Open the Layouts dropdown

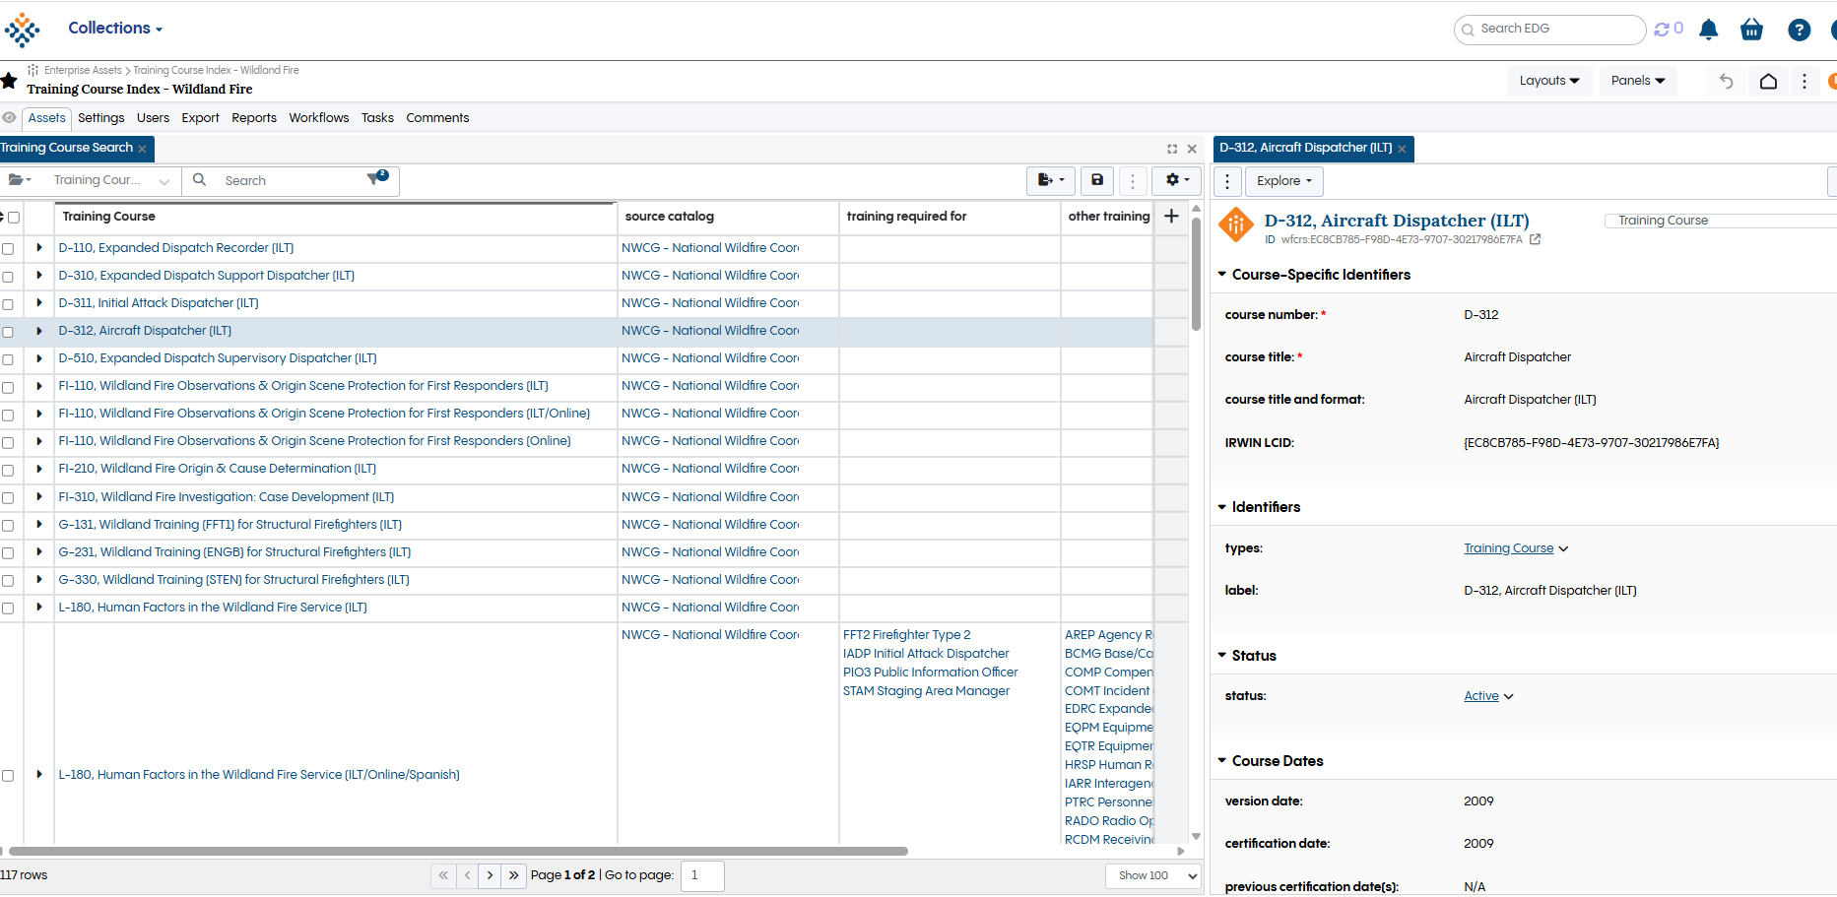[x=1548, y=81]
